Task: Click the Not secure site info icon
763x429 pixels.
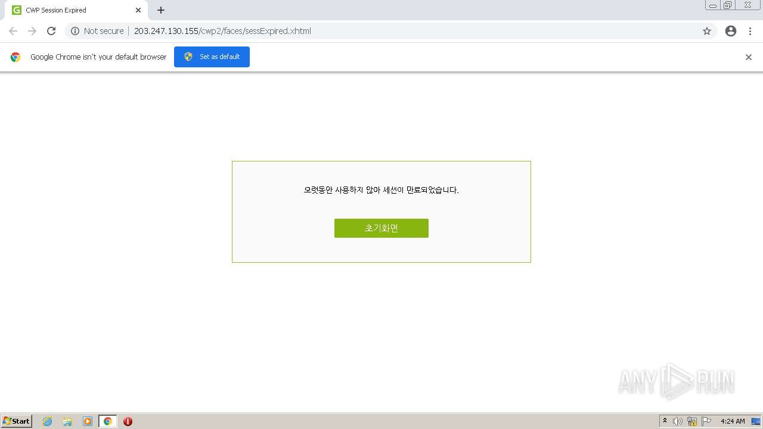Action: 75,31
